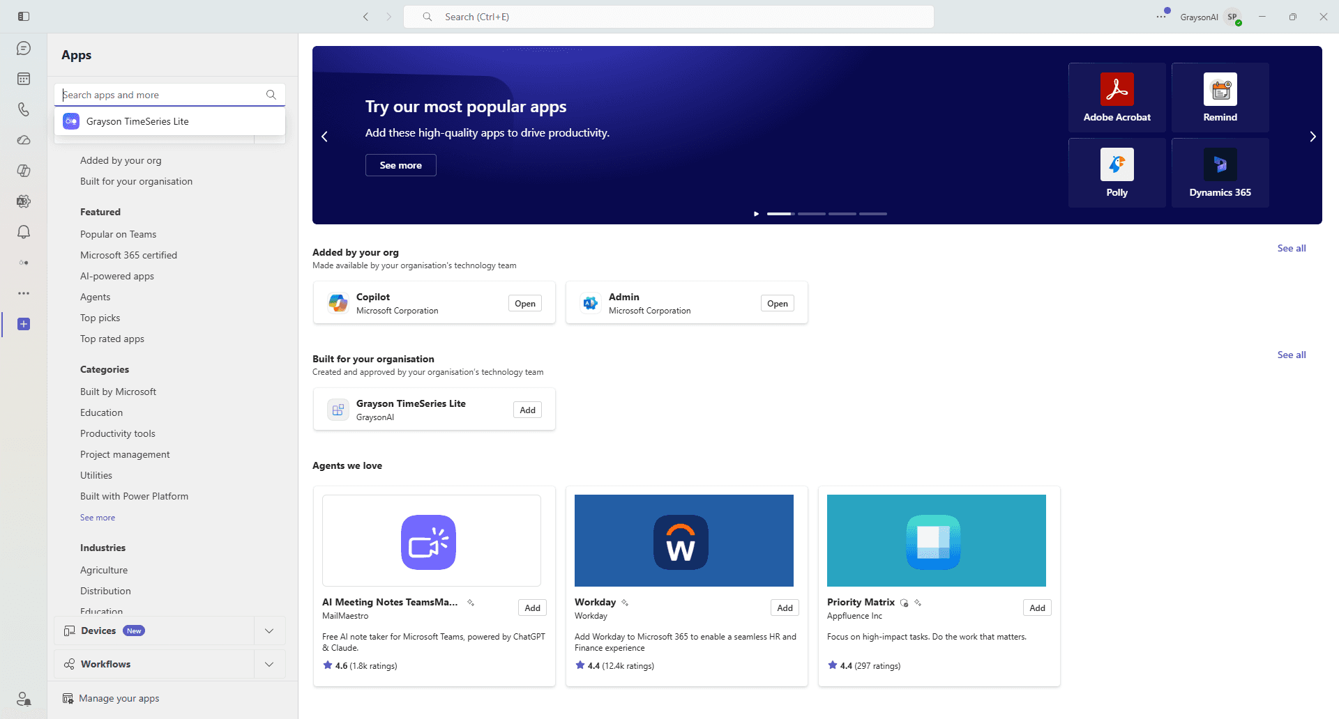Open the Copilot icon in left rail

tap(24, 171)
